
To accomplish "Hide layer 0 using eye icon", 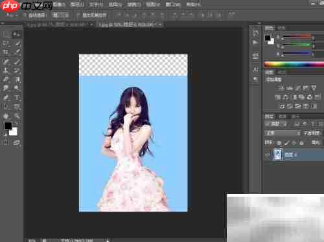I will pos(268,155).
